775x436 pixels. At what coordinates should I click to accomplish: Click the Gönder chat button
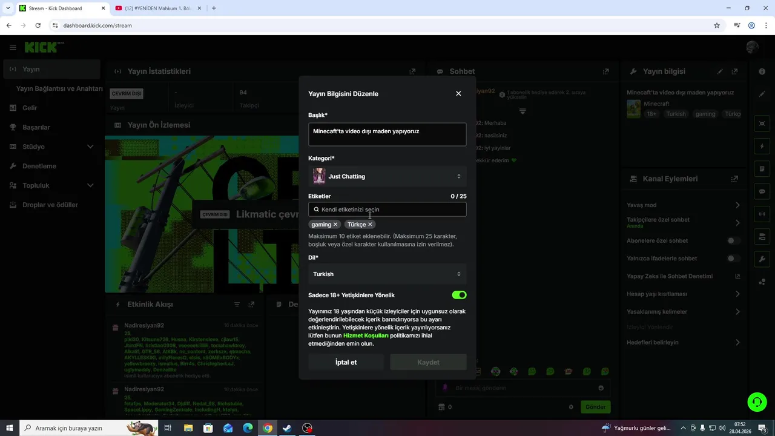pos(595,407)
